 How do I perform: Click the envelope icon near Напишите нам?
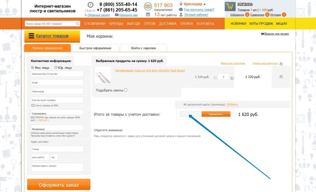(117, 15)
